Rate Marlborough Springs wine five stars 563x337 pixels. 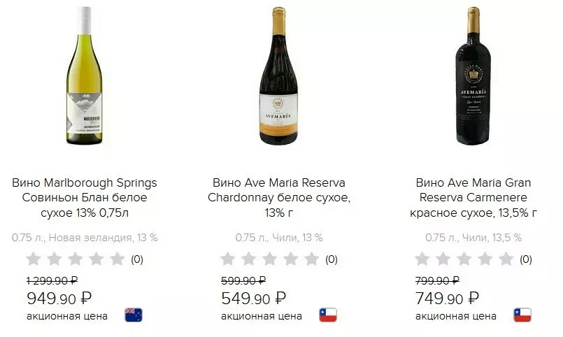pyautogui.click(x=117, y=259)
